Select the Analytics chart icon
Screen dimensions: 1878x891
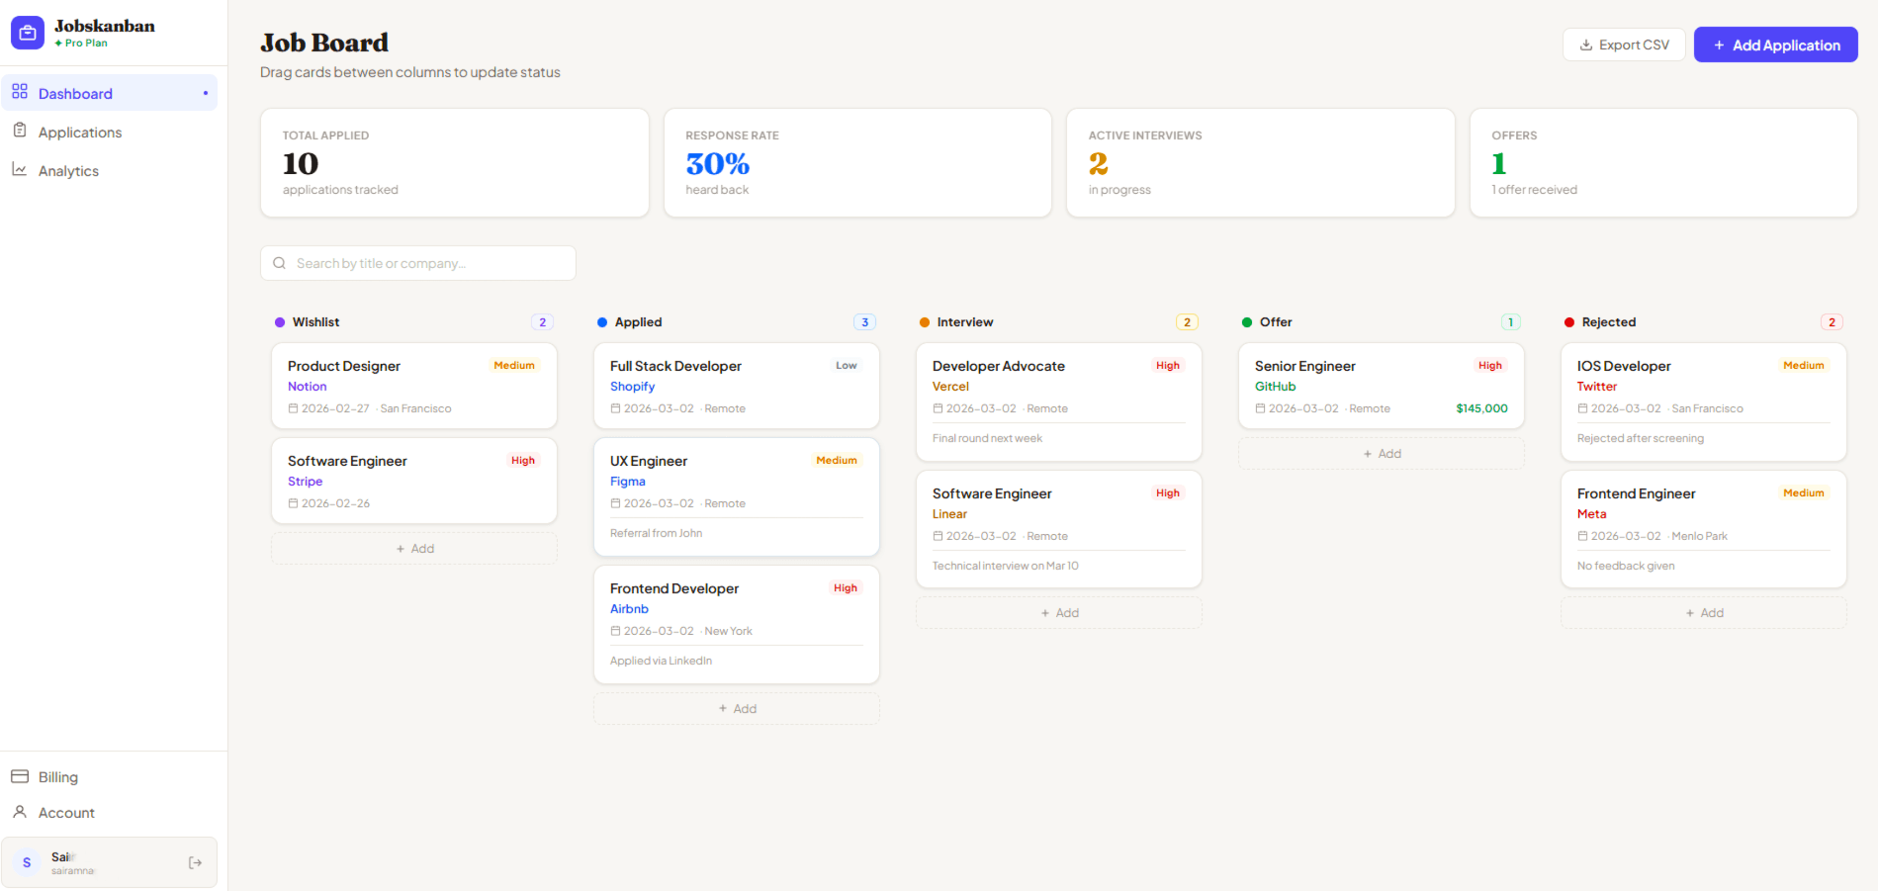20,170
